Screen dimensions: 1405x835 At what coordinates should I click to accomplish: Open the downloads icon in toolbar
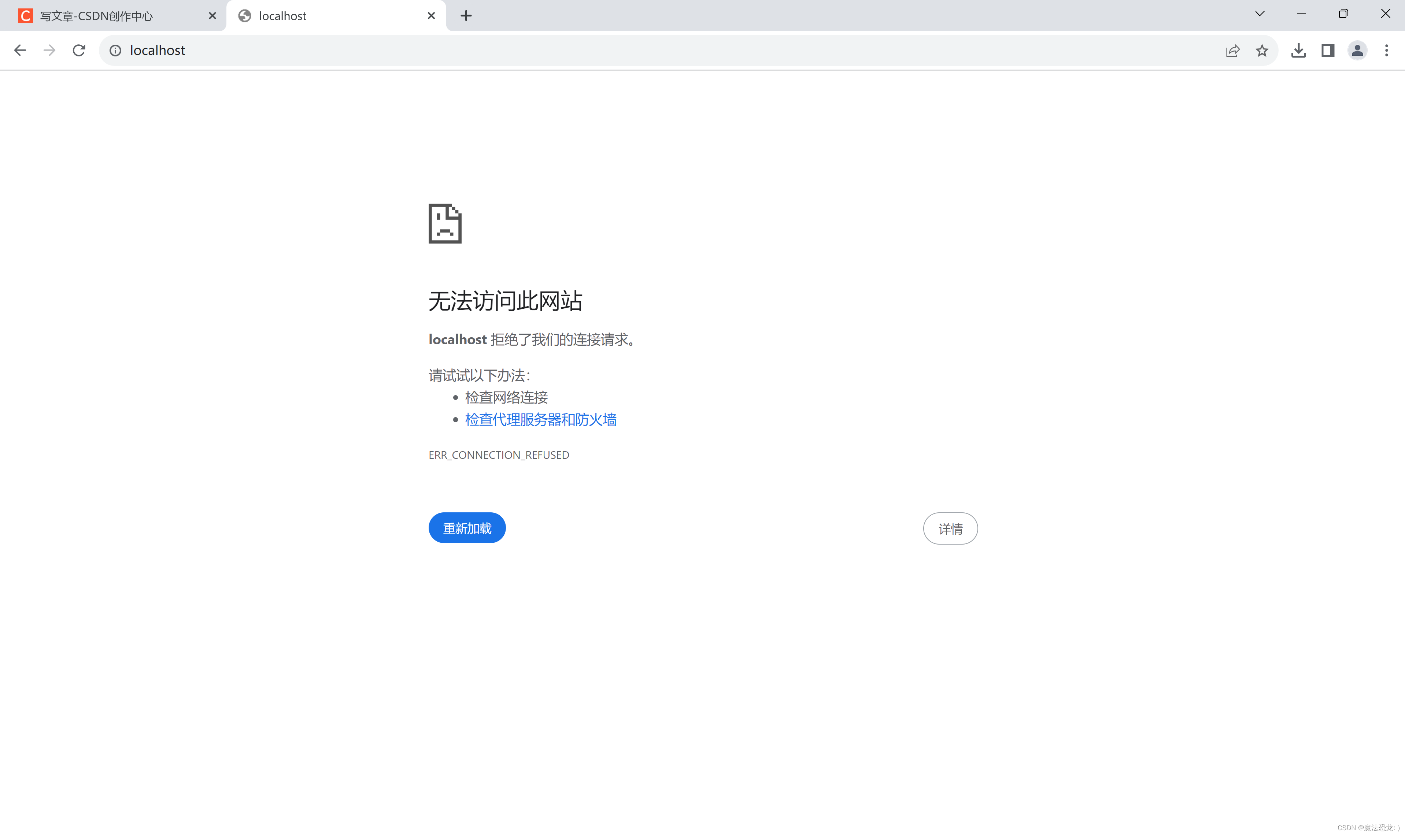pos(1299,50)
